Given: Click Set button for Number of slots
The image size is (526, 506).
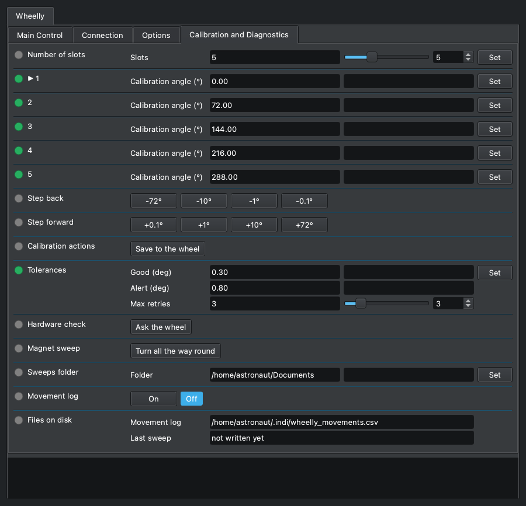Looking at the screenshot, I should coord(494,57).
